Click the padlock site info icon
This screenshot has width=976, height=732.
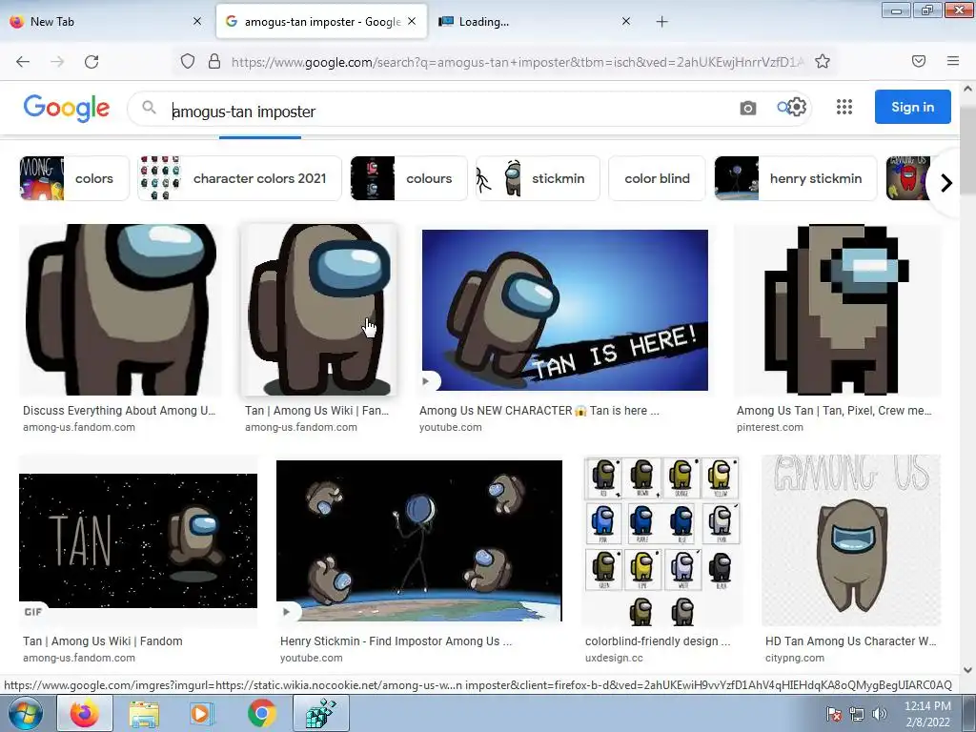coord(214,61)
